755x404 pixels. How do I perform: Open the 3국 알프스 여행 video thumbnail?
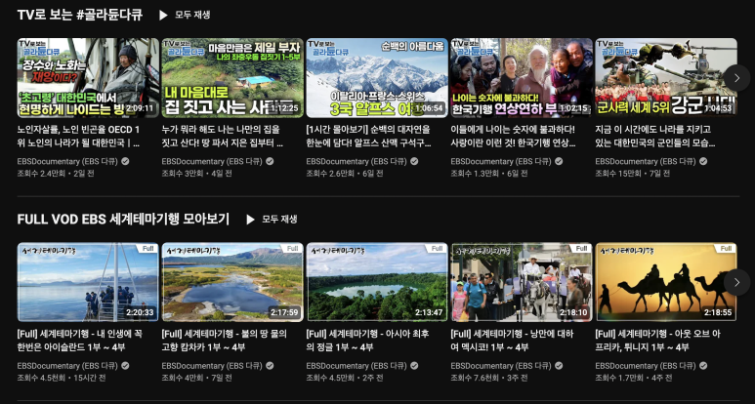[x=377, y=78]
